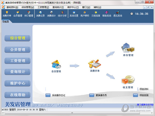Viewport: 155px width, 116px height.
Task: Open the 帮助系统 toolbar icon
Action: click(x=107, y=14)
